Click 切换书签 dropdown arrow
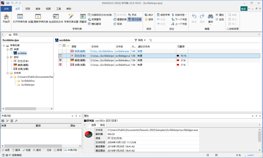Screen dimensions: 263x158 [x=186, y=15]
